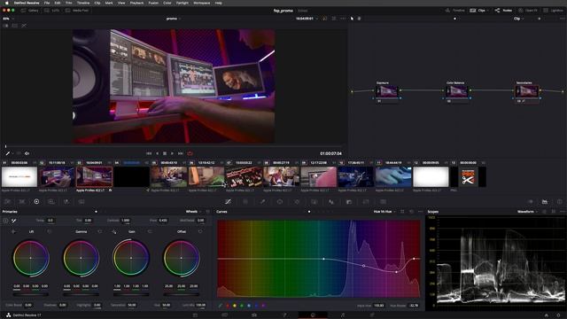The image size is (567, 319).
Task: Show the Scopes palette icon
Action: click(545, 201)
